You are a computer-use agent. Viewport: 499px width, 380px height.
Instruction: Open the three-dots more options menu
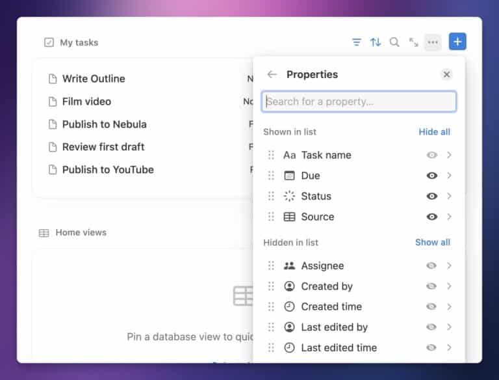point(433,42)
